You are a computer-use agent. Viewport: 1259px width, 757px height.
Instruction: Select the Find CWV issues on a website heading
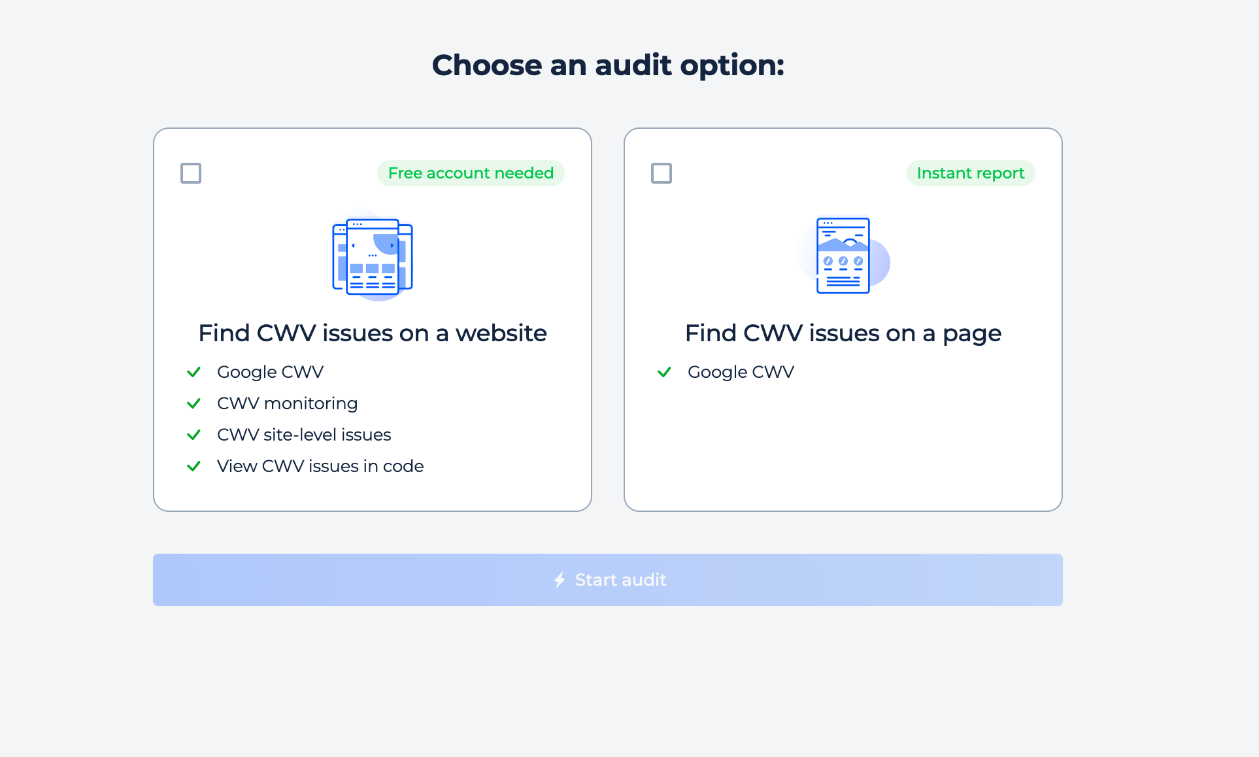(373, 333)
